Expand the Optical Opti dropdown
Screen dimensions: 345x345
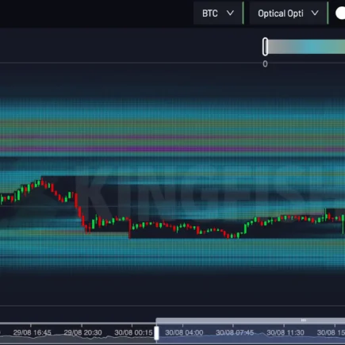click(x=288, y=13)
